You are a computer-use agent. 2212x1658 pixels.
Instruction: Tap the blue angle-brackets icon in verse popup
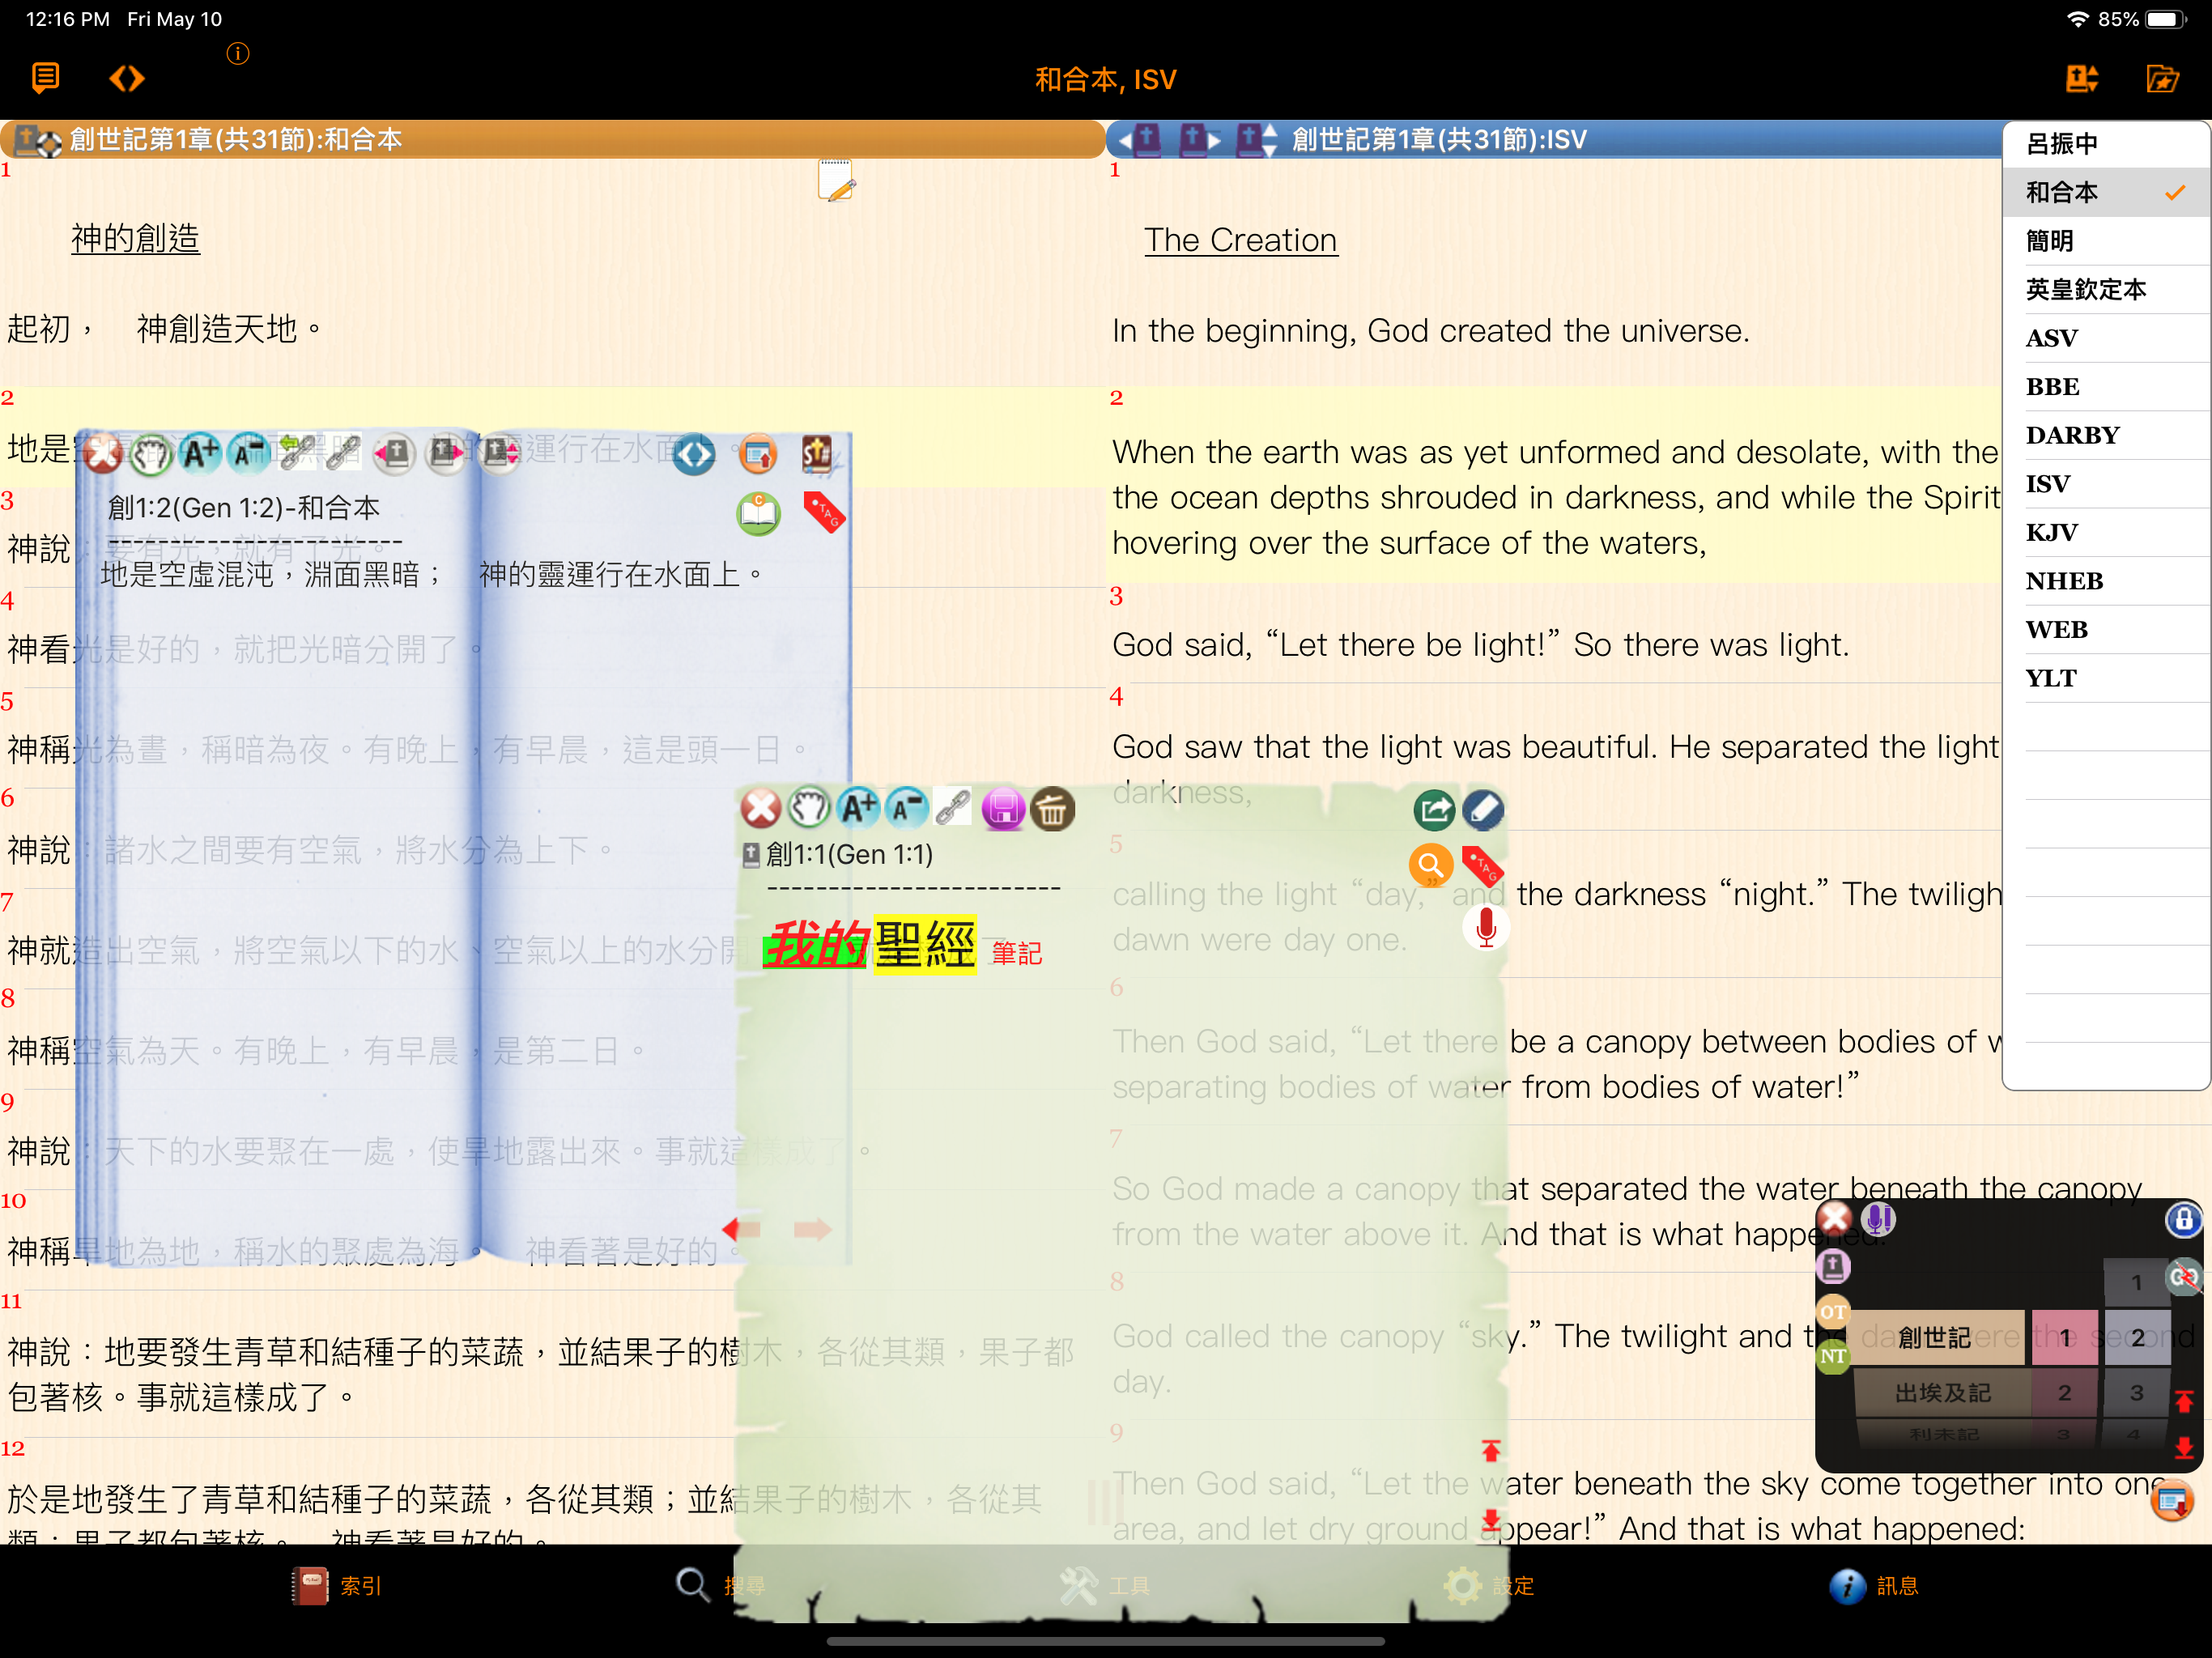(x=694, y=455)
